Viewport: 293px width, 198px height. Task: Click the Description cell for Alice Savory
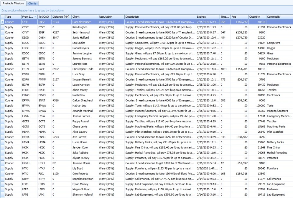[160, 132]
